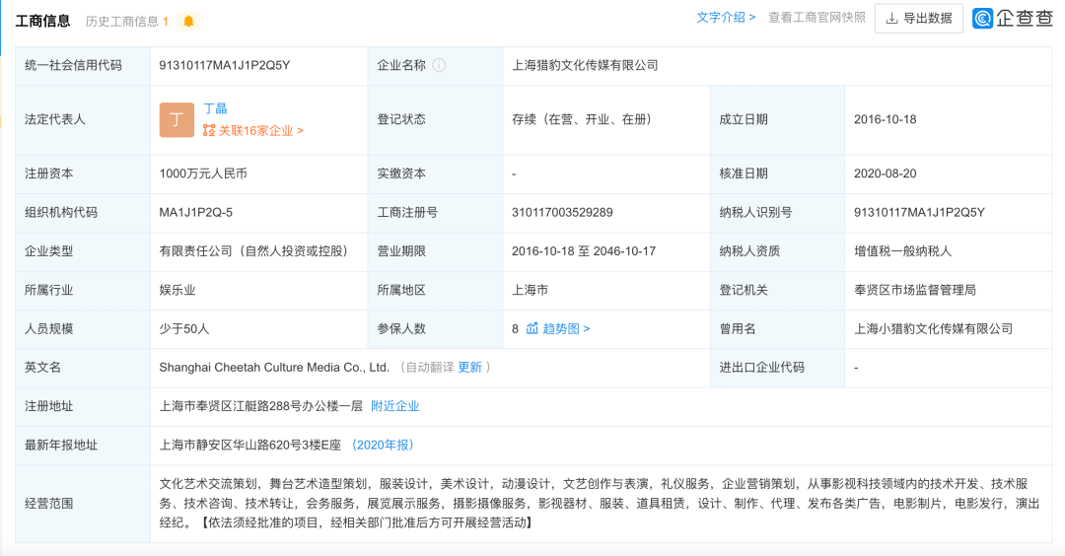Click the orange bell notification icon

(188, 22)
